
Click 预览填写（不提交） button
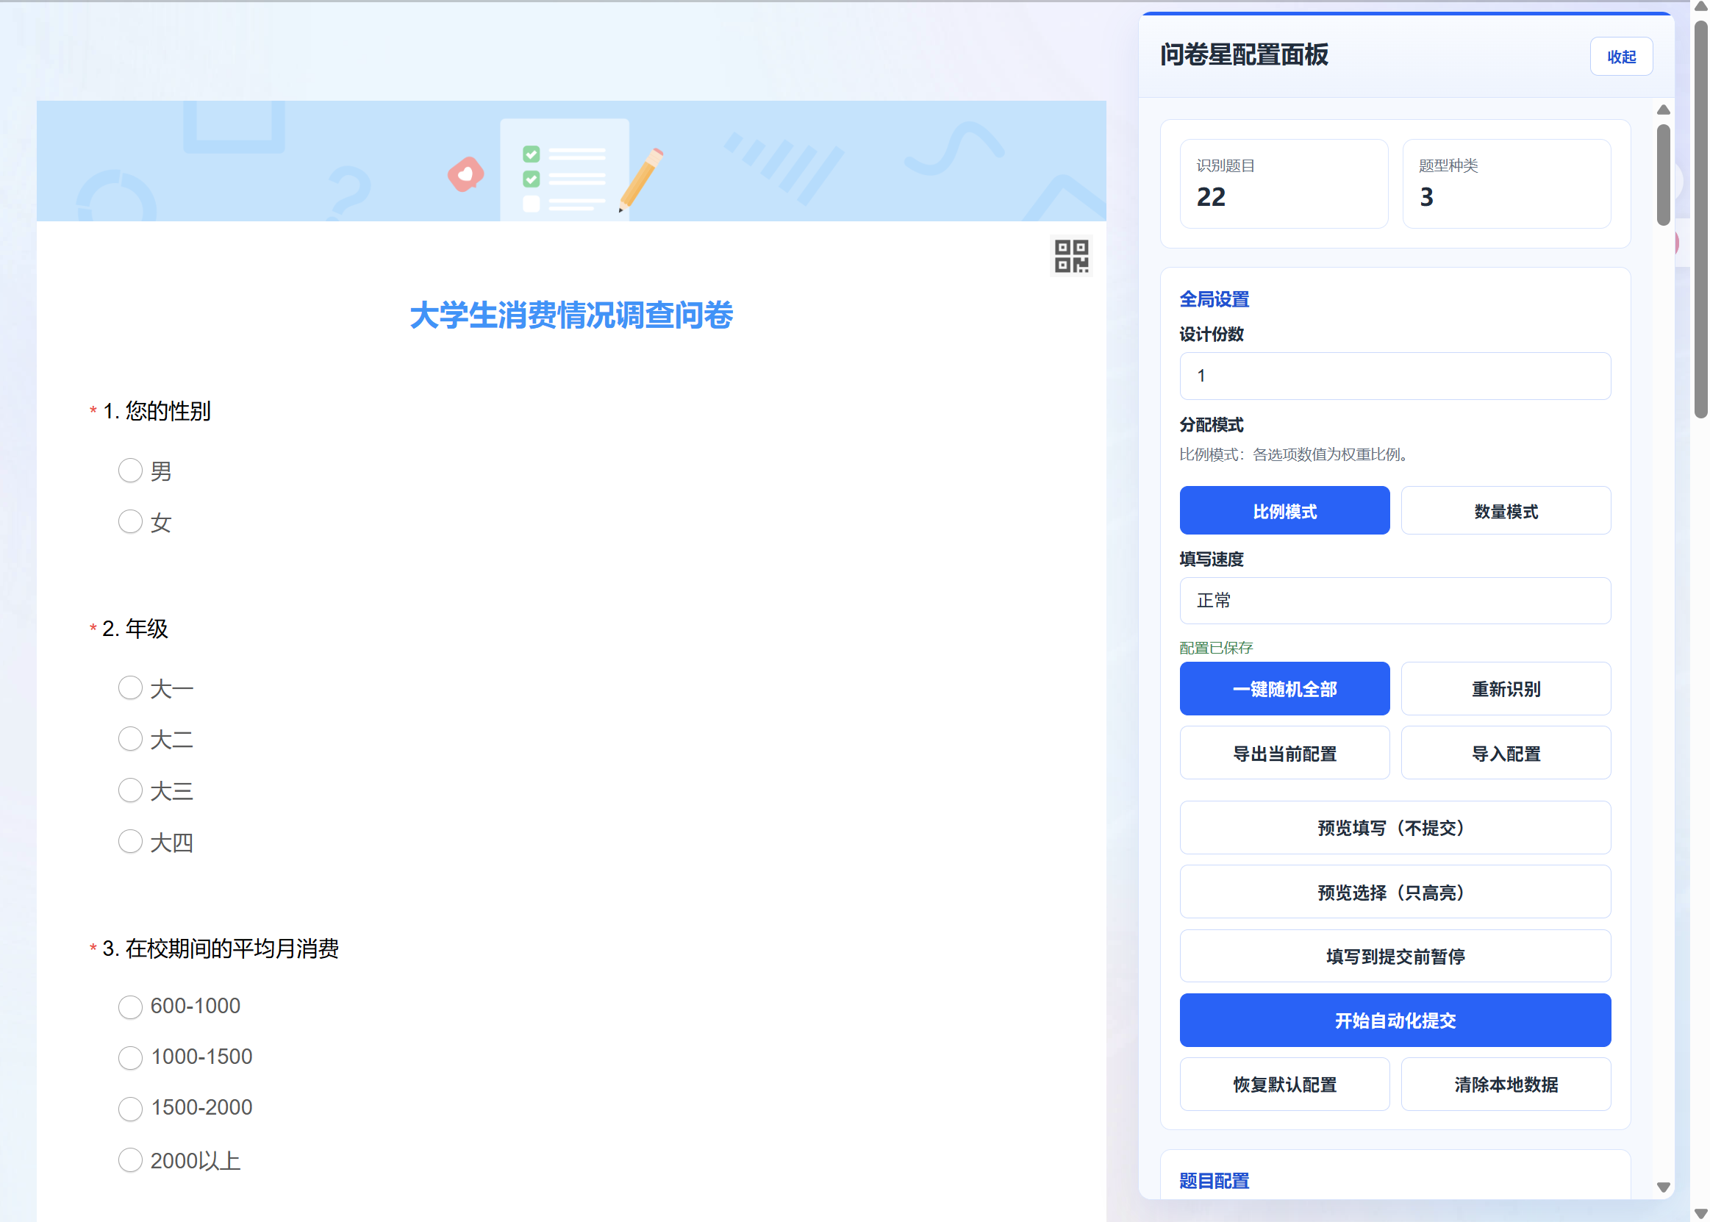[1394, 827]
